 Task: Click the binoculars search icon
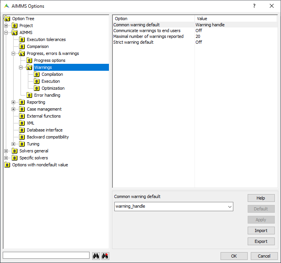point(96,256)
